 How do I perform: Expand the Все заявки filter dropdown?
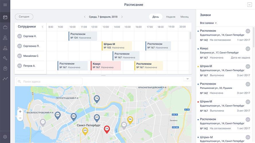coord(208,23)
